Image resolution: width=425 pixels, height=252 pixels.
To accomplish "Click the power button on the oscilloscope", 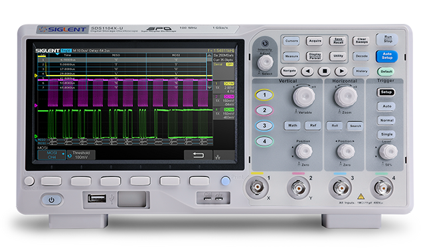I will pyautogui.click(x=52, y=200).
